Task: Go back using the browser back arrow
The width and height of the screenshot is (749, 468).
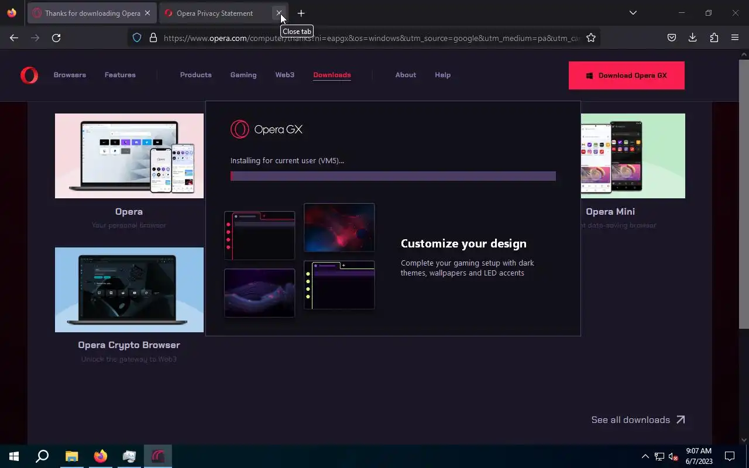Action: coord(14,37)
